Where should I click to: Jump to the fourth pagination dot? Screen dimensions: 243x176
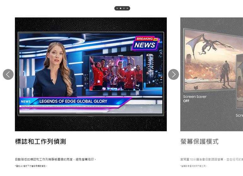pyautogui.click(x=127, y=8)
